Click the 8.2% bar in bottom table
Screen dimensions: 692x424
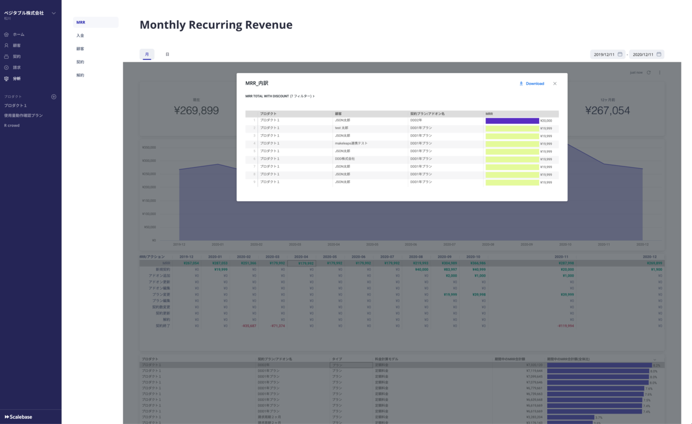click(599, 365)
